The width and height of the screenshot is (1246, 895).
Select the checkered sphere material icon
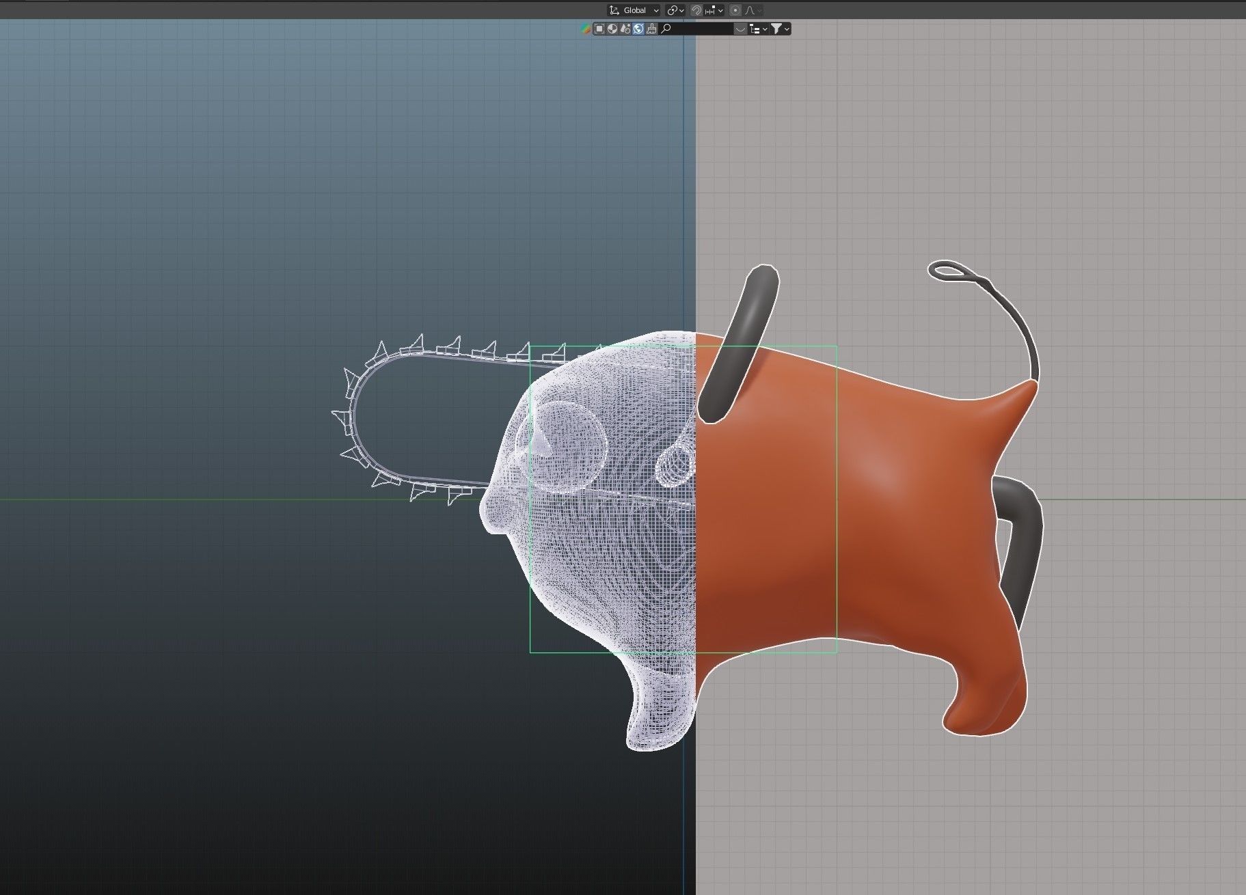[x=612, y=29]
